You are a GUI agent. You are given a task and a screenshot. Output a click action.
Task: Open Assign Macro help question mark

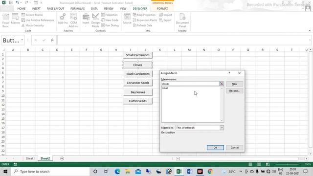click(x=229, y=73)
